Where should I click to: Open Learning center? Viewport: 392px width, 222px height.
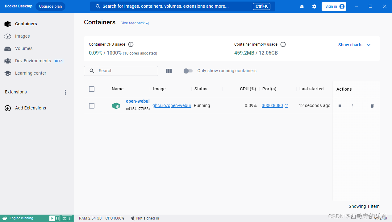coord(37,73)
